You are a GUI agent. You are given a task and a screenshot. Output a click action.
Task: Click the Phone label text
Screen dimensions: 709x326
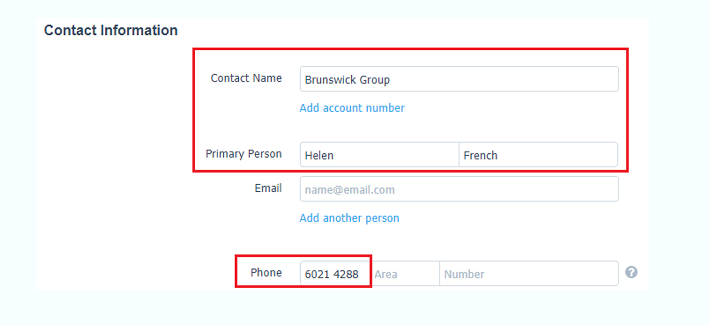266,273
